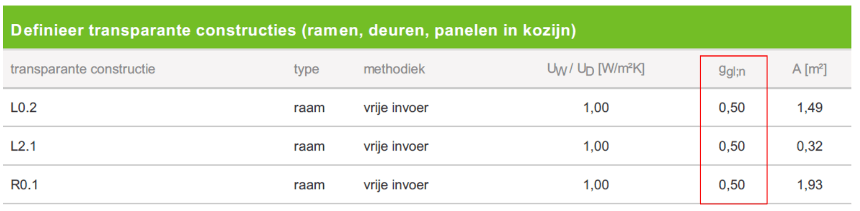Click 'raam' type in L0.2 row
This screenshot has width=860, height=211.
point(309,107)
